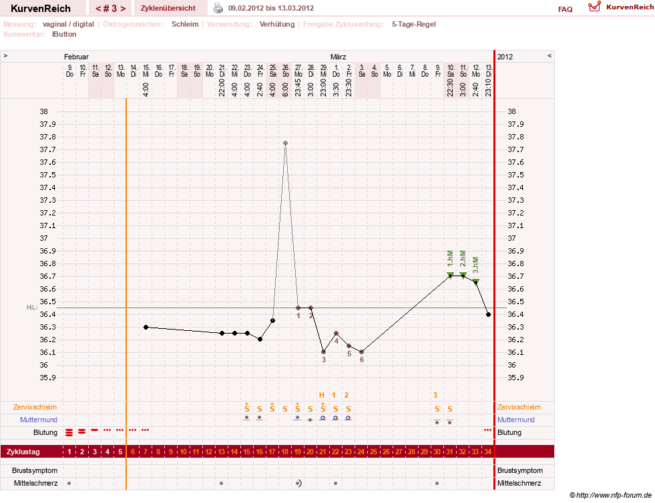Viewport: 655px width, 503px height.
Task: Click the S+ mucus symbol marked H on day 21
Action: click(x=323, y=408)
